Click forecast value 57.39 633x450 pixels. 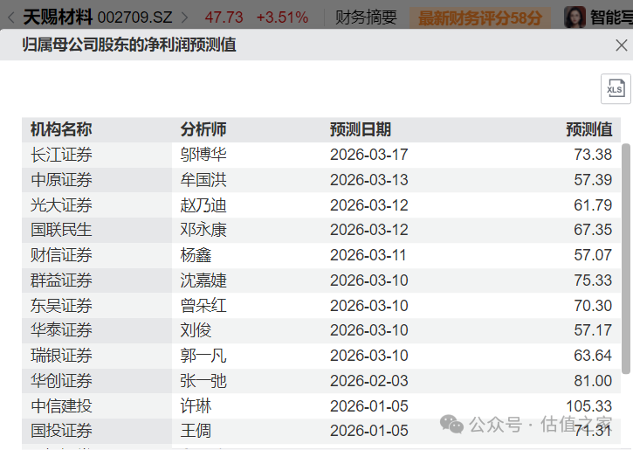593,180
